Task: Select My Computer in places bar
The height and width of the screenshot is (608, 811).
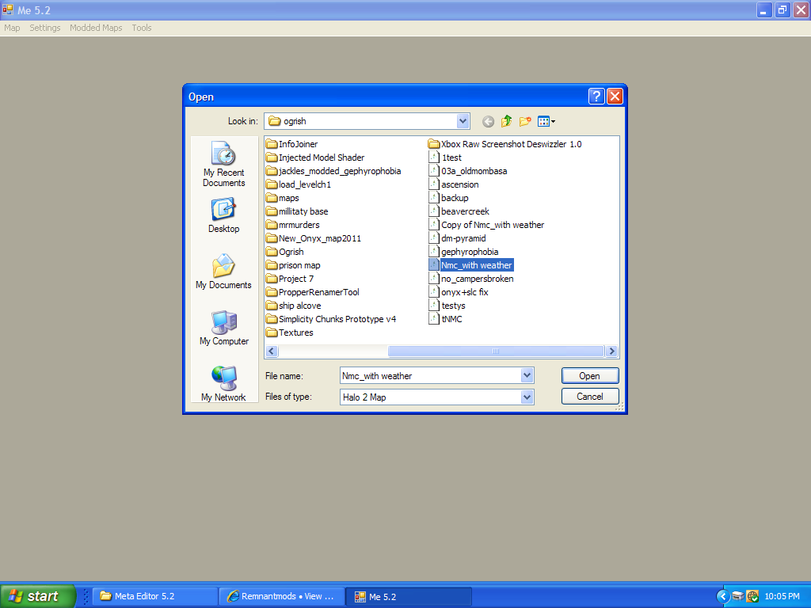Action: pos(223,329)
